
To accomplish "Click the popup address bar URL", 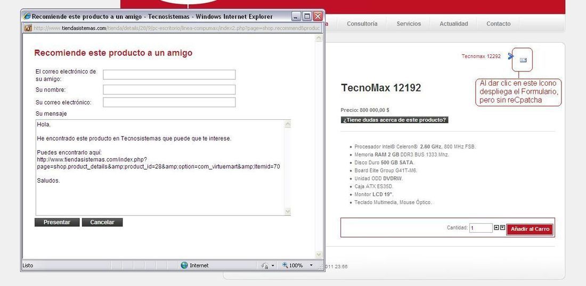I will tap(176, 28).
